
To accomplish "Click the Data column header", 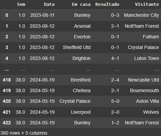I will [x=49, y=4].
